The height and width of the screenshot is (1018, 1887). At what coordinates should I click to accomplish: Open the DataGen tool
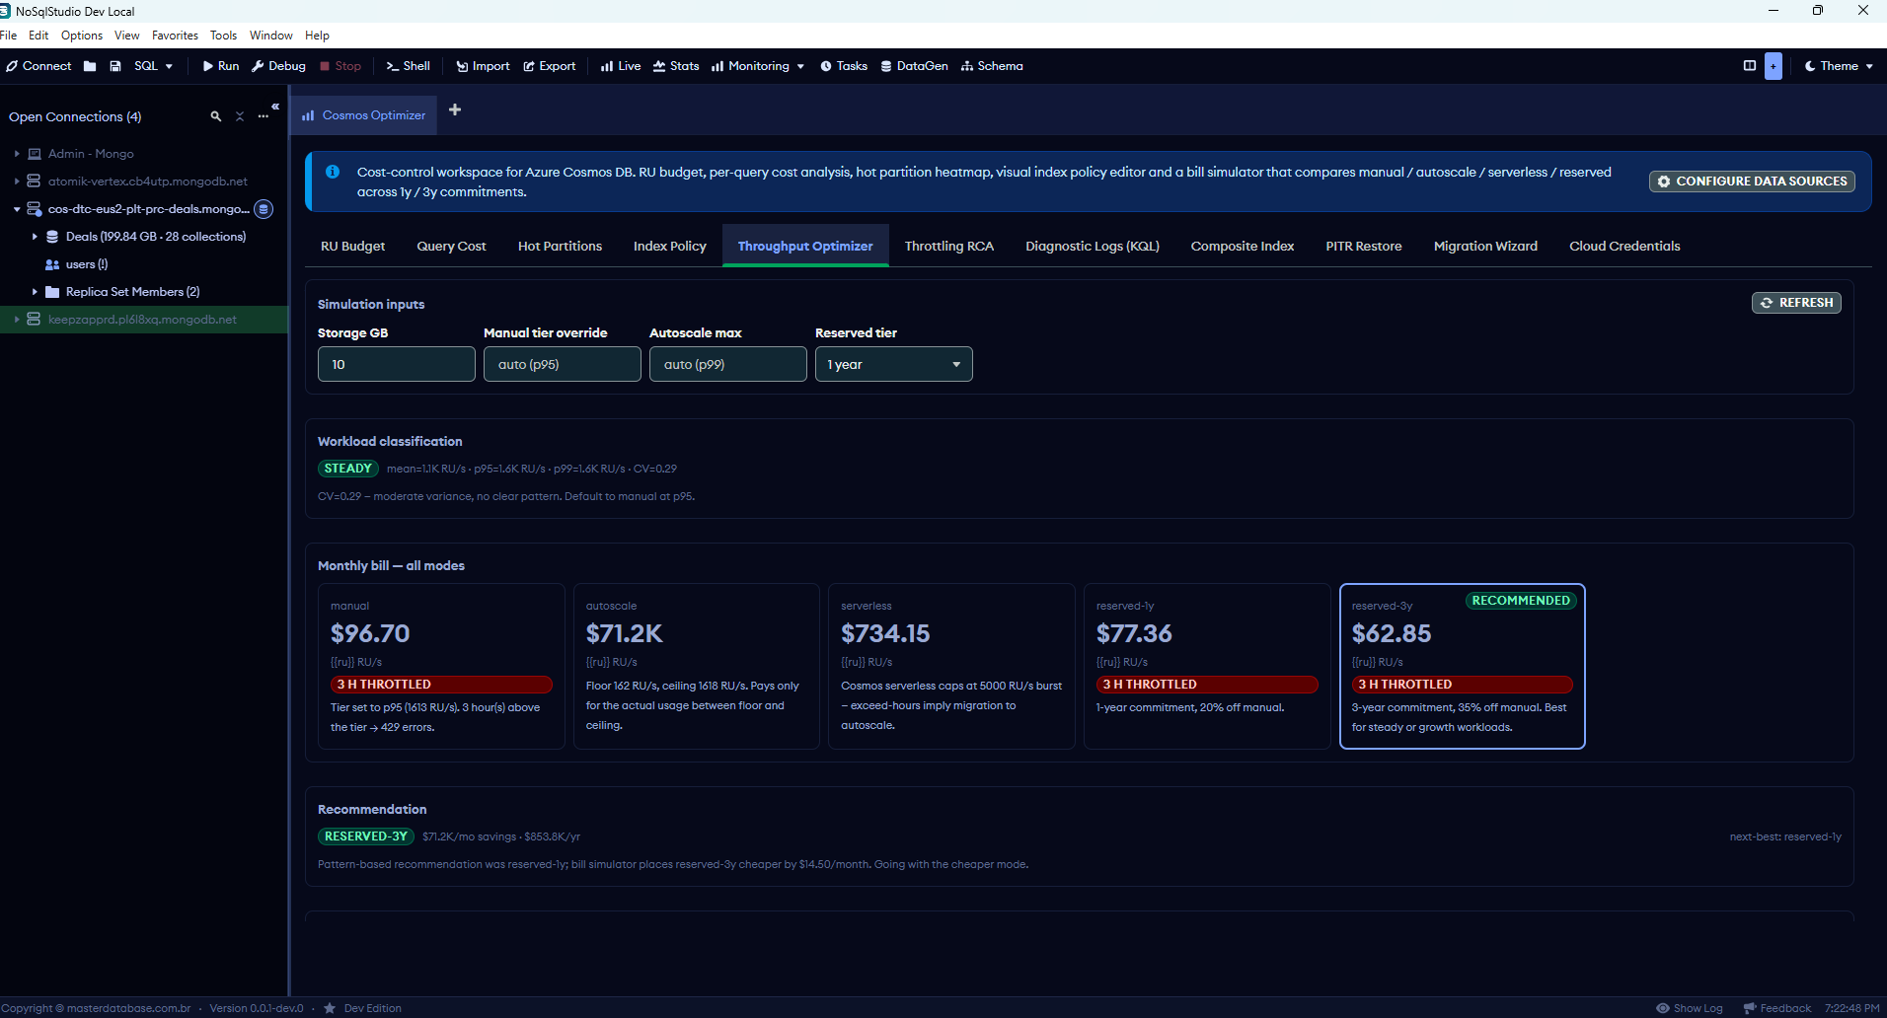tap(914, 66)
